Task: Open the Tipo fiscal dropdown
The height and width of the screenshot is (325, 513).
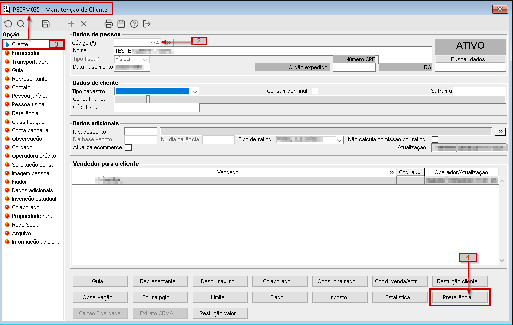Action: tap(145, 59)
